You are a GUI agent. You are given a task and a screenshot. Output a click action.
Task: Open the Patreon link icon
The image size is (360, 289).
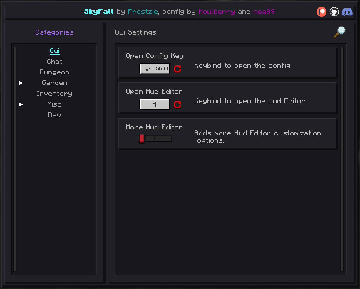tap(322, 12)
